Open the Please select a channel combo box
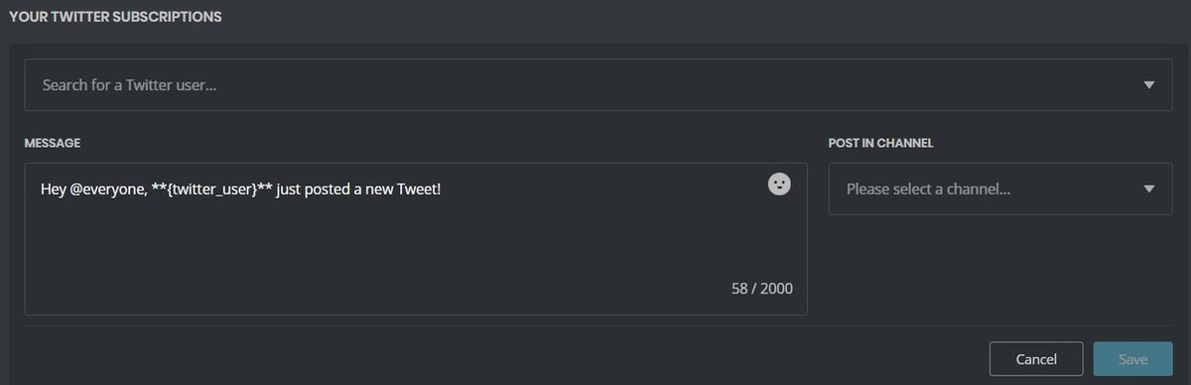 [x=1000, y=189]
